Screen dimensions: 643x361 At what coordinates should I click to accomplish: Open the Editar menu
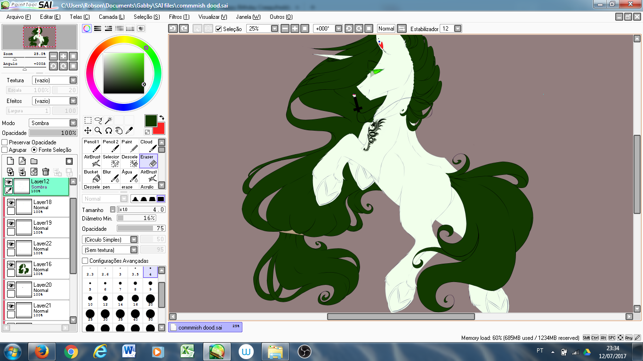(50, 17)
